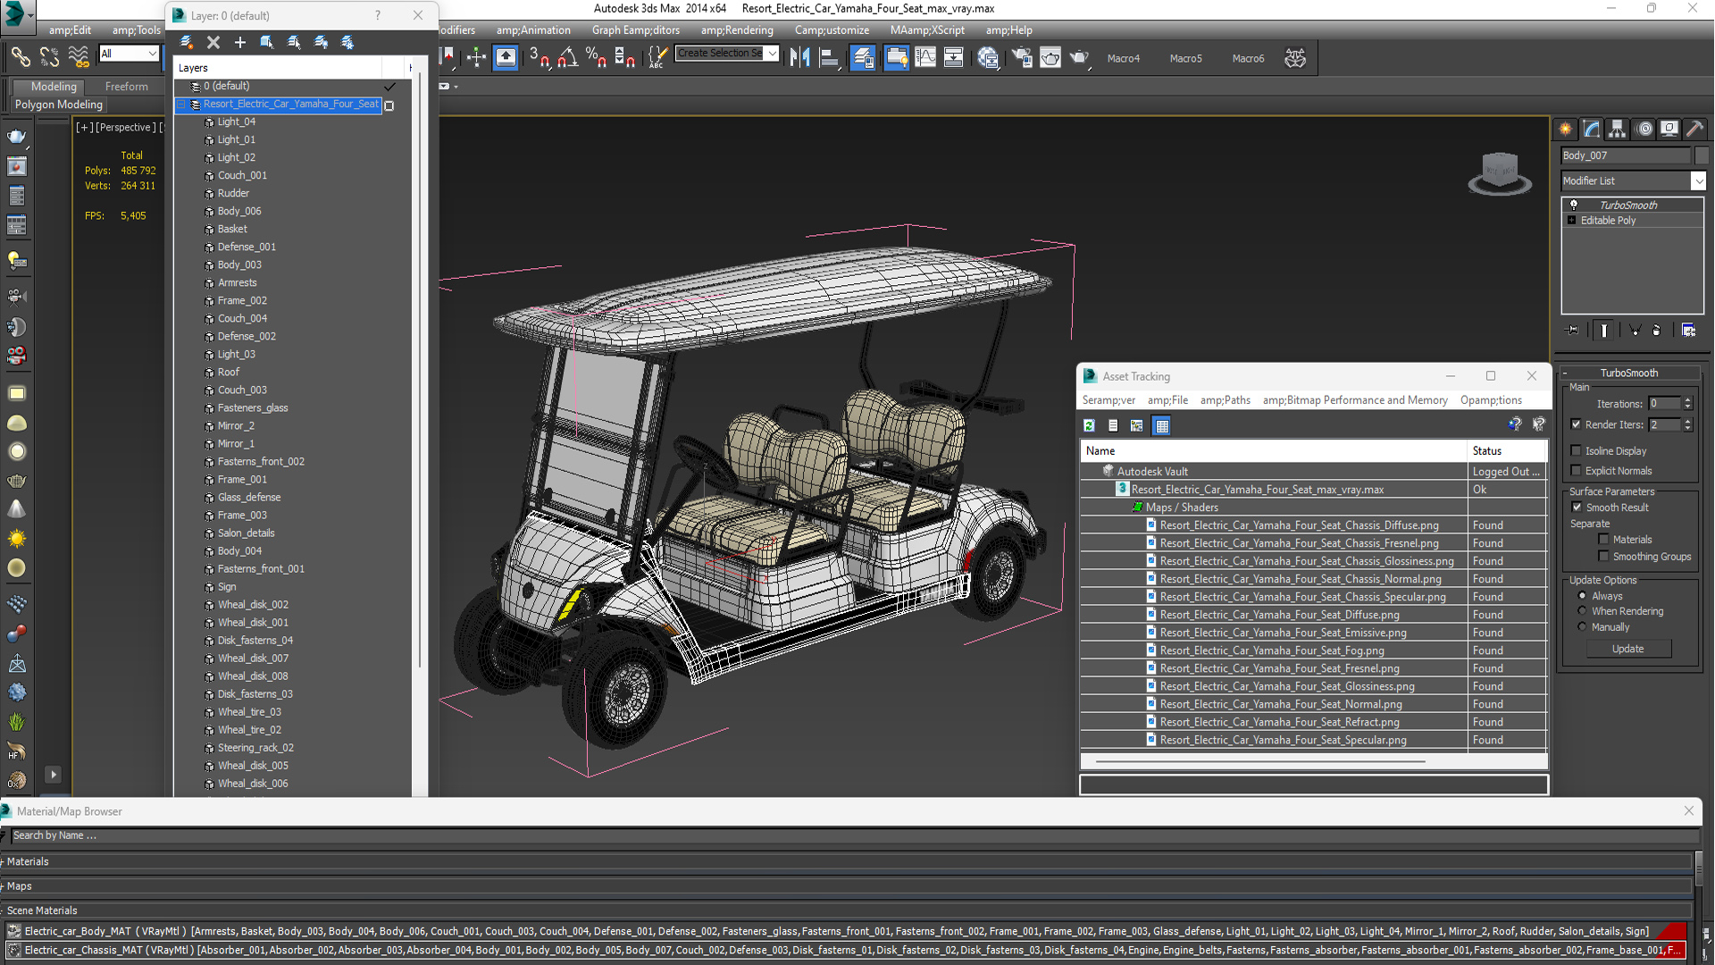The height and width of the screenshot is (965, 1715).
Task: Open the Schematic View icon
Action: pyautogui.click(x=953, y=58)
